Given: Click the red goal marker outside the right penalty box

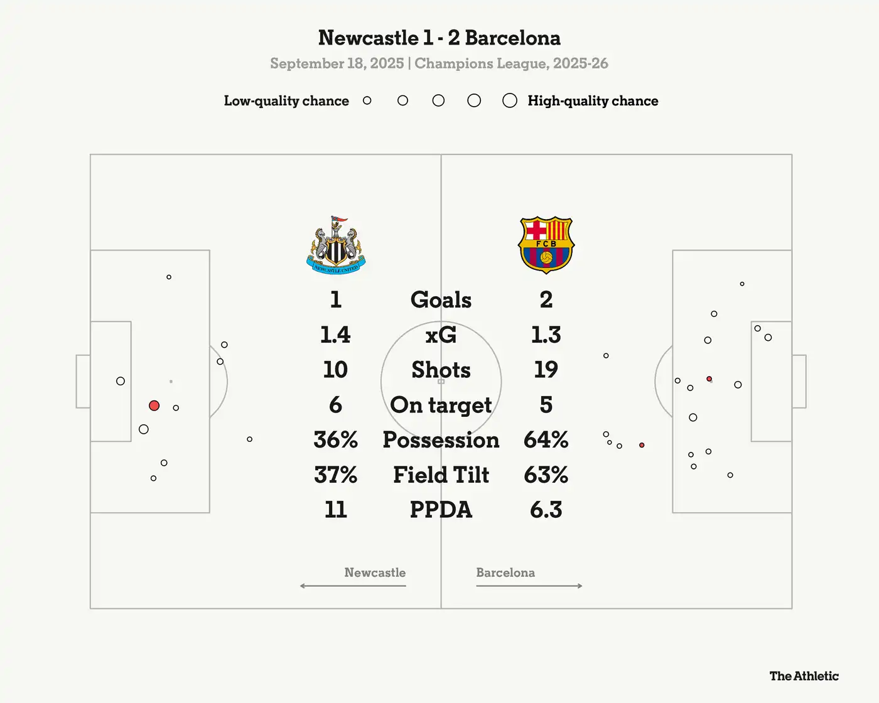Looking at the screenshot, I should (642, 445).
